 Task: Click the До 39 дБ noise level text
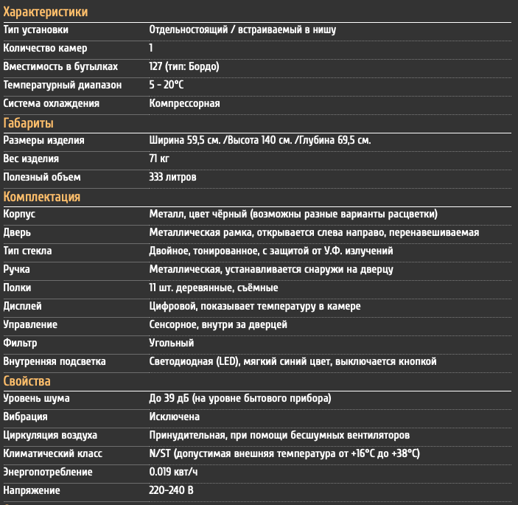point(167,398)
